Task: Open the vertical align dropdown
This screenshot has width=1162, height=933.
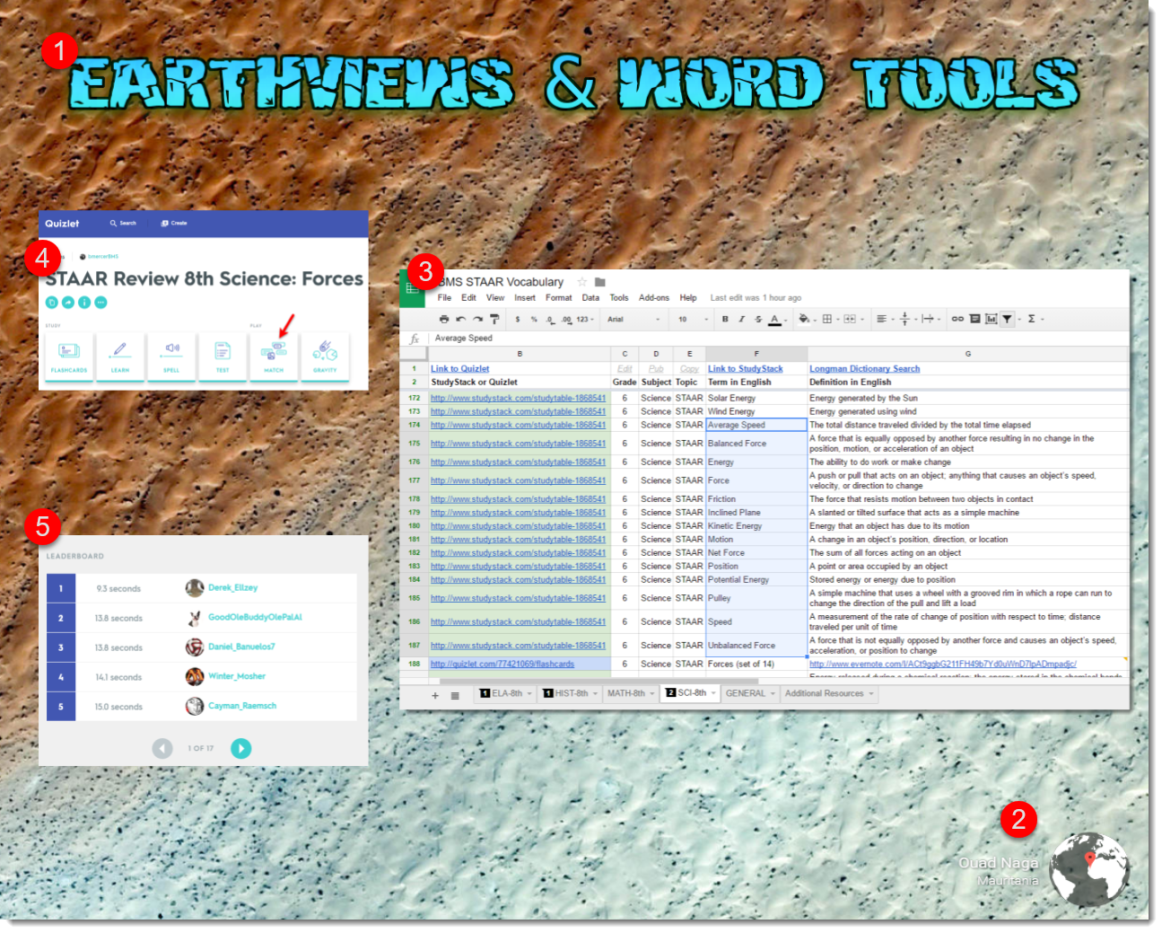Action: pos(907,319)
